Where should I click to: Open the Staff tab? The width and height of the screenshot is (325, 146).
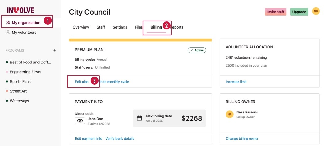[x=101, y=27]
